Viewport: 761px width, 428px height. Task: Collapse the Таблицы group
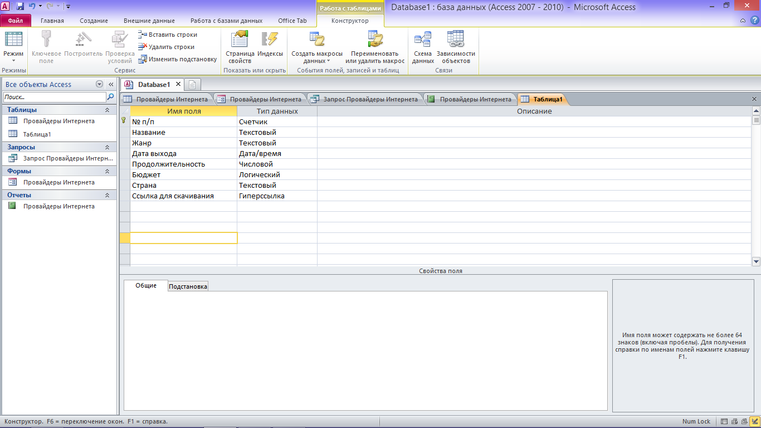[x=108, y=110]
